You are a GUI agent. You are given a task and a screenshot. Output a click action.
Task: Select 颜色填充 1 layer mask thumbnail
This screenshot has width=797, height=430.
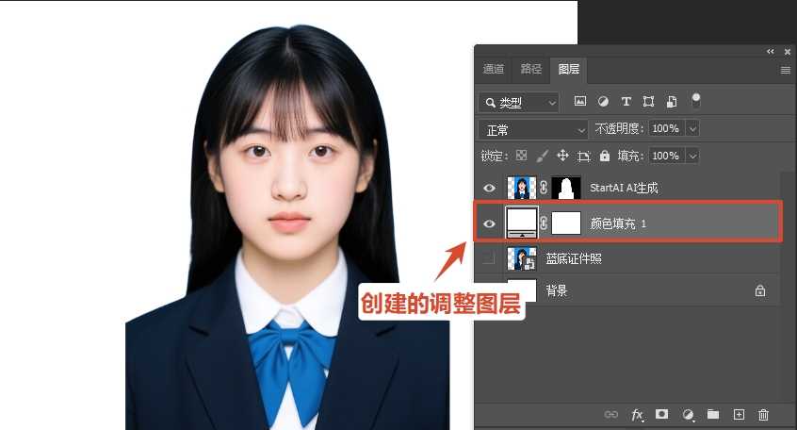click(x=566, y=223)
